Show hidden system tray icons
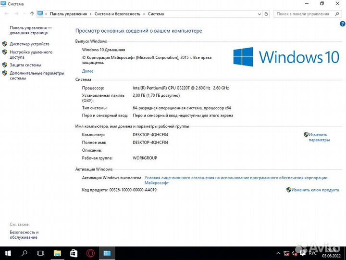 coord(279,253)
